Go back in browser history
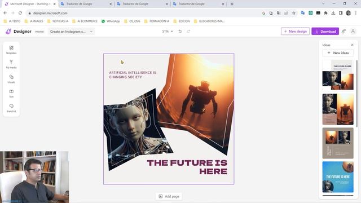361x203 pixels. click(5, 13)
